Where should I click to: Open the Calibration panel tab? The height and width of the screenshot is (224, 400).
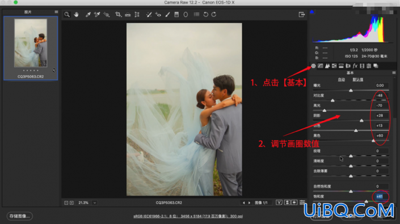(362, 66)
